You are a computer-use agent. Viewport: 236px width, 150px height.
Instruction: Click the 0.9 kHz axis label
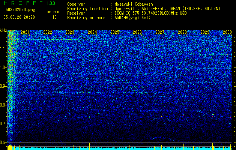(3, 86)
